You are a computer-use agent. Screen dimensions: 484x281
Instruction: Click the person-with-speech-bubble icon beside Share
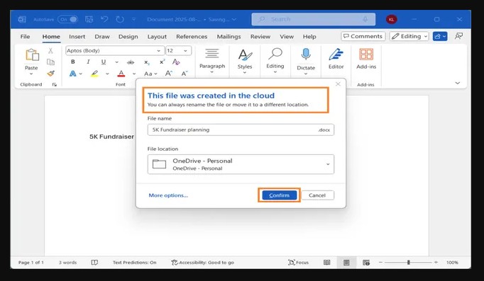[x=458, y=36]
